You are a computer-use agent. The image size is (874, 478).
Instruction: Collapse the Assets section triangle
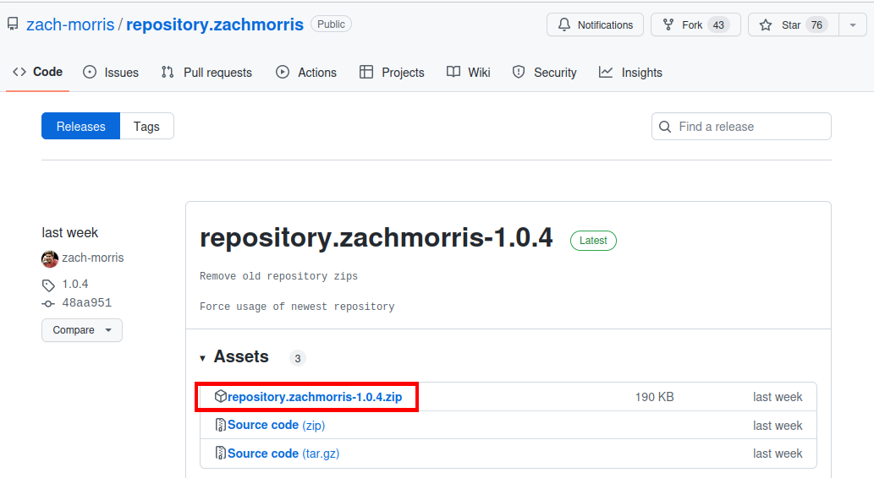pos(203,358)
